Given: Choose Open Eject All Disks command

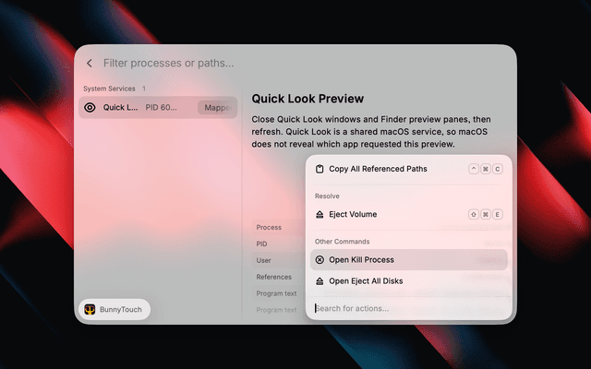Looking at the screenshot, I should tap(408, 281).
